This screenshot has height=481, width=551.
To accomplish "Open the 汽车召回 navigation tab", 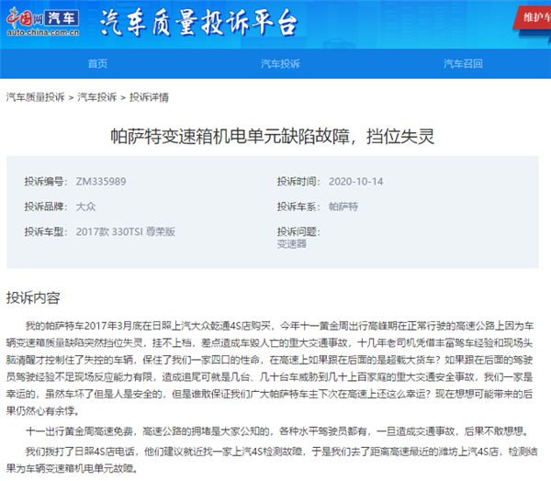I will pyautogui.click(x=463, y=63).
